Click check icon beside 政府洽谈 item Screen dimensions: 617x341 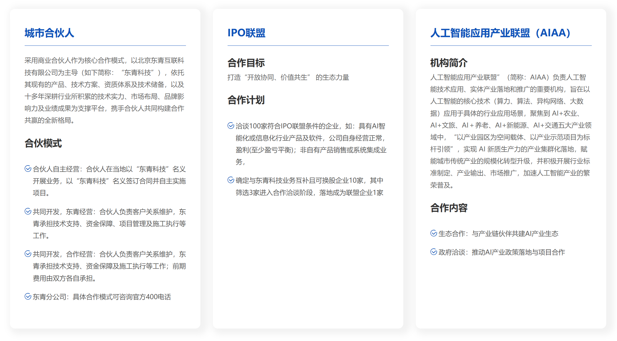[x=434, y=252]
